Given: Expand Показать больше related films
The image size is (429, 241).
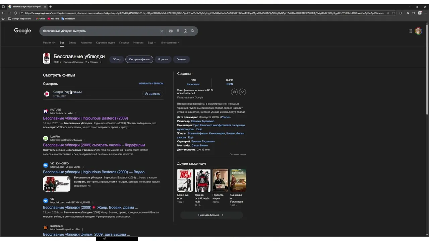Looking at the screenshot, I should (211, 215).
